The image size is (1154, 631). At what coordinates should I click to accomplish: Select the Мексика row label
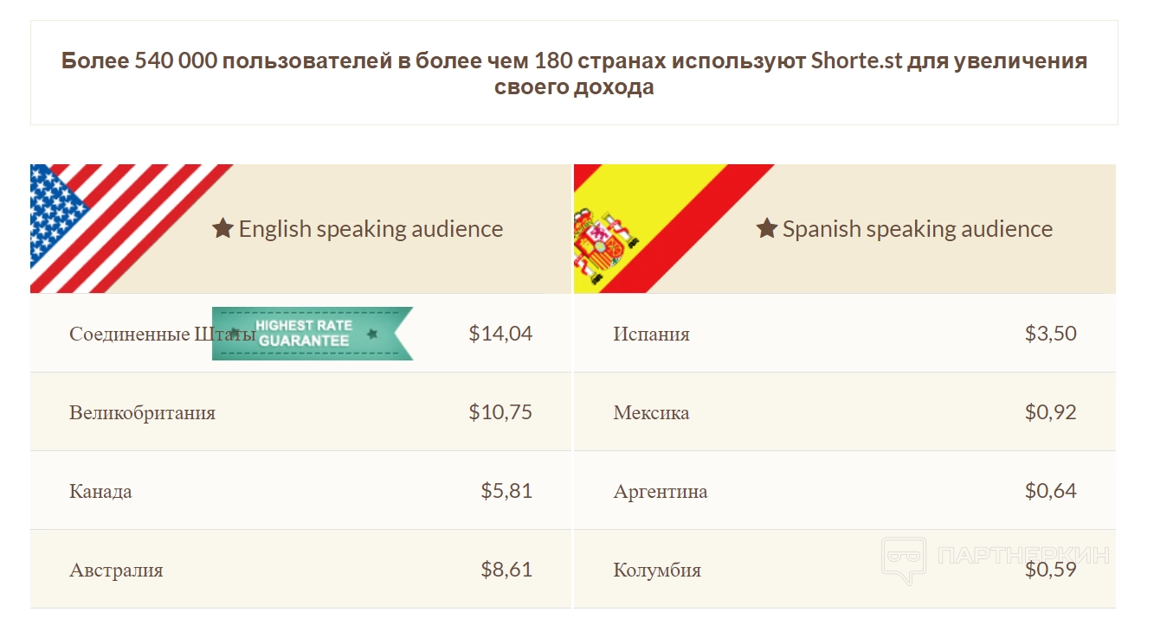(x=651, y=413)
